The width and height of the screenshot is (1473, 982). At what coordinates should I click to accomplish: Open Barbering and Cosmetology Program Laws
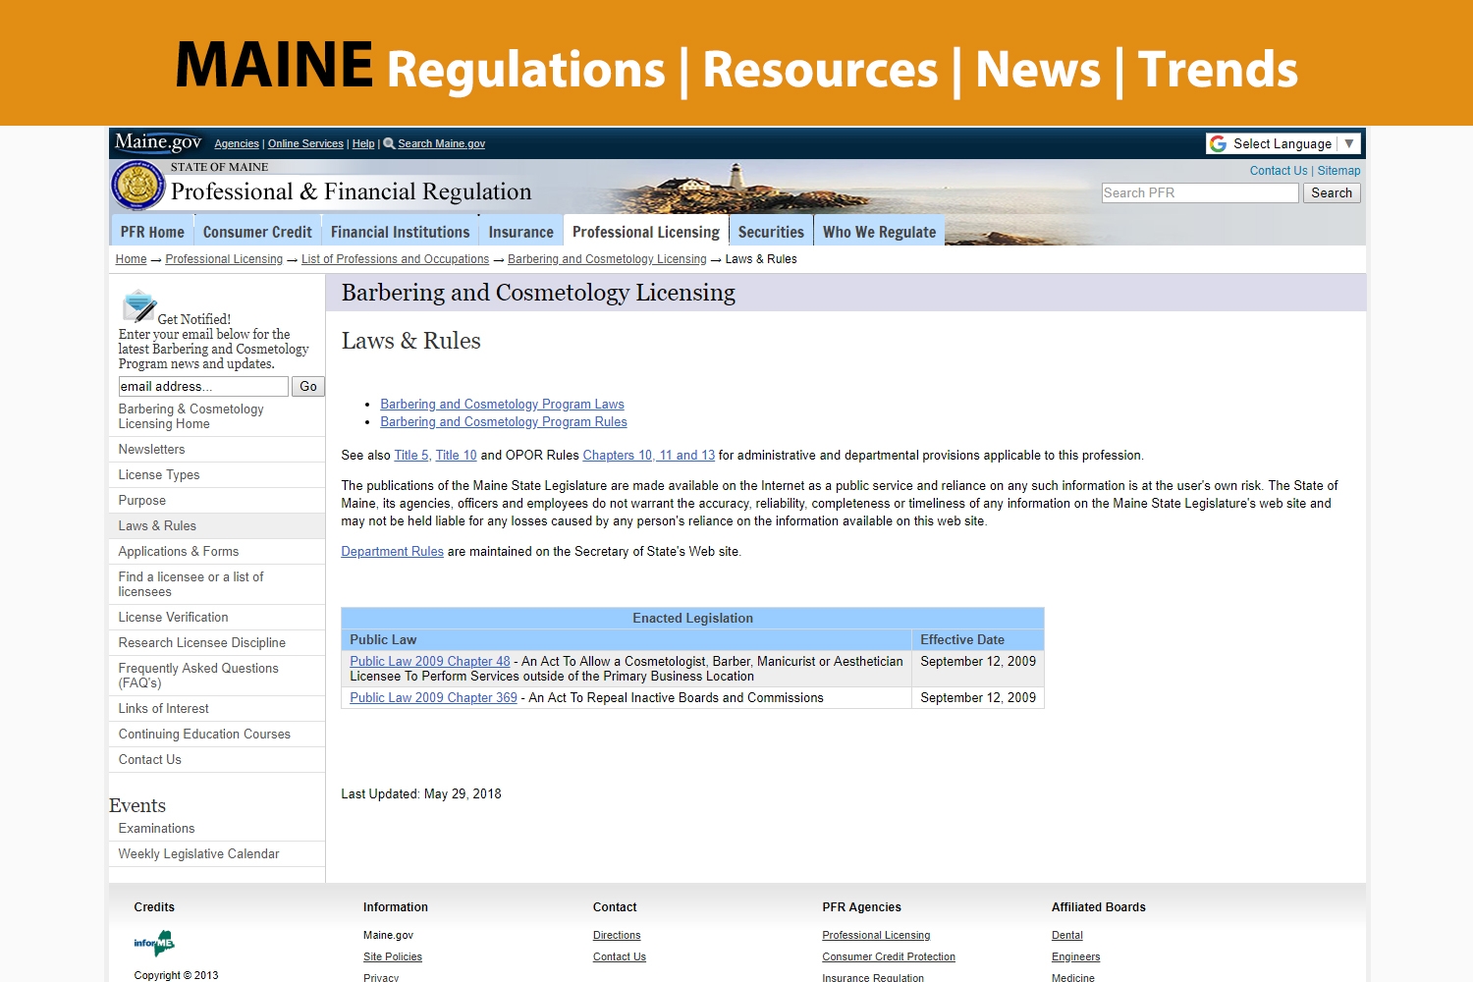502,404
